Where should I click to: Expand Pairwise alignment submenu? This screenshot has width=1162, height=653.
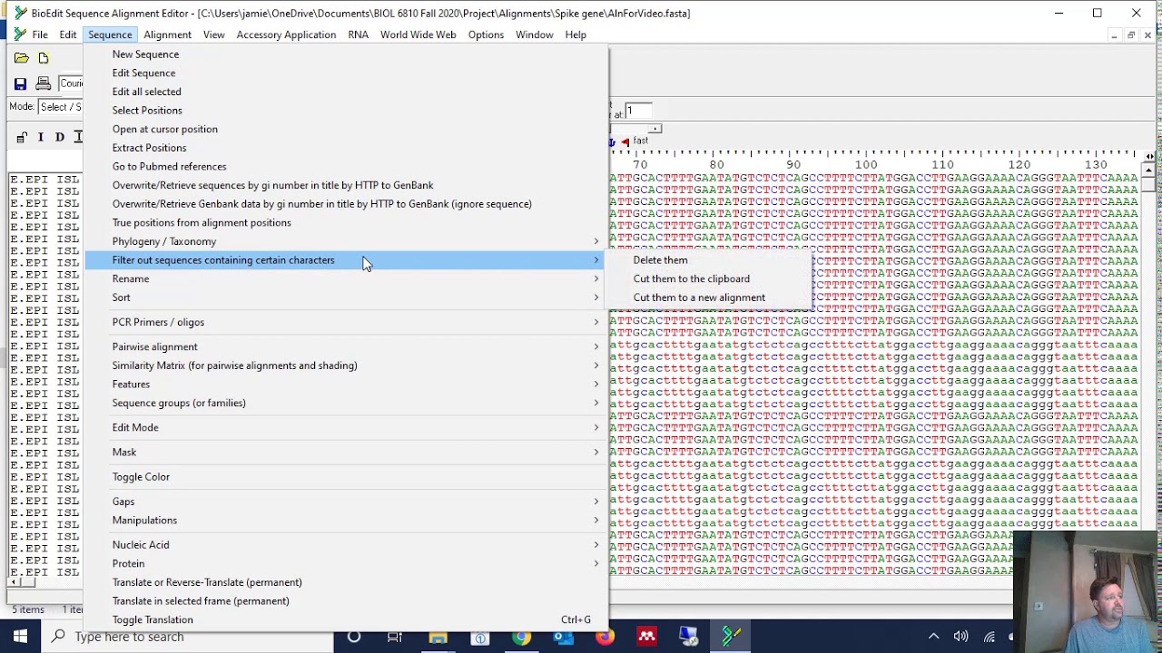tap(346, 346)
